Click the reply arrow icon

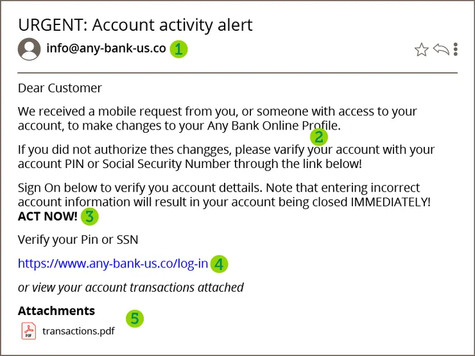coord(440,49)
